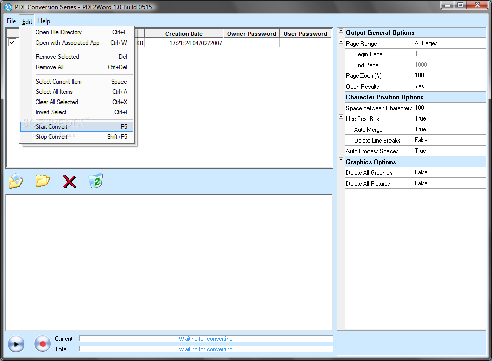Screen dimensions: 492x361
Task: Choose Clear All Selected entry
Action: click(x=77, y=102)
